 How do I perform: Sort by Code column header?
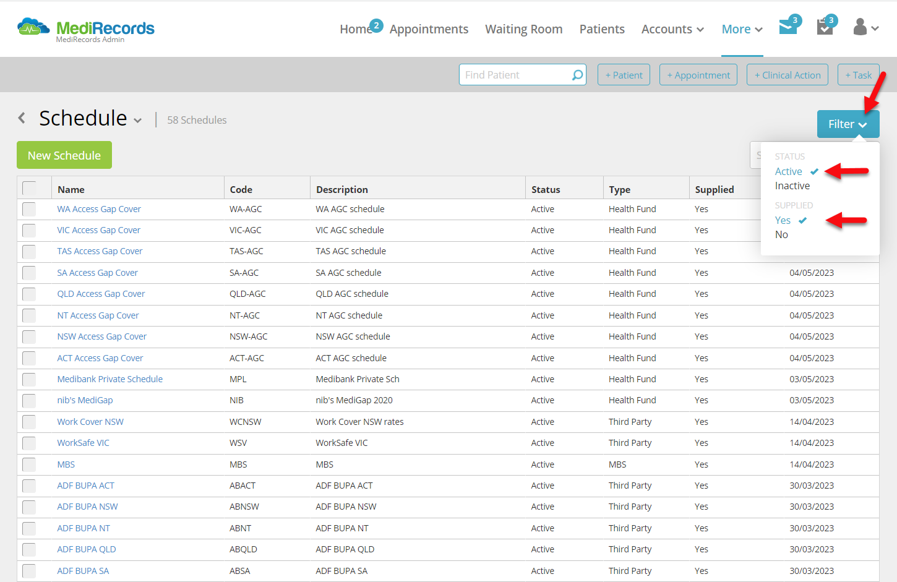pos(241,189)
